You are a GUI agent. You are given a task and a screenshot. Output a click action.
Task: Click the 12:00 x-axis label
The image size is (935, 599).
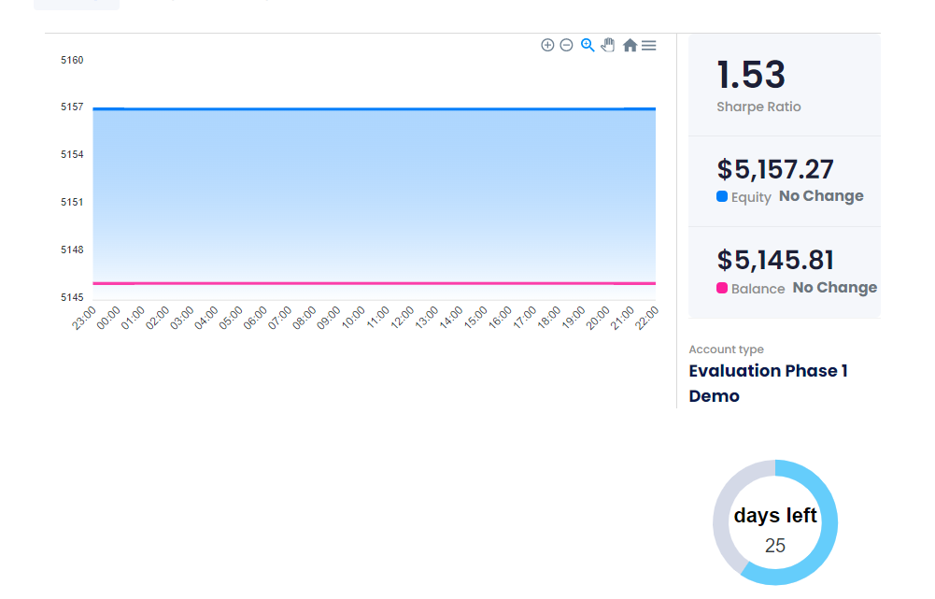click(403, 318)
